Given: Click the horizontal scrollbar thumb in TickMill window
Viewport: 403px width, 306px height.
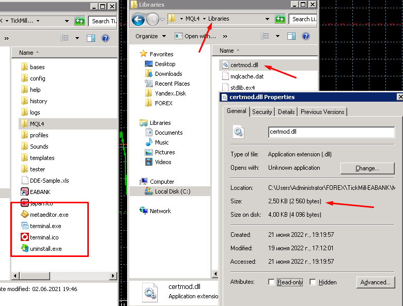Looking at the screenshot, I should (x=35, y=276).
